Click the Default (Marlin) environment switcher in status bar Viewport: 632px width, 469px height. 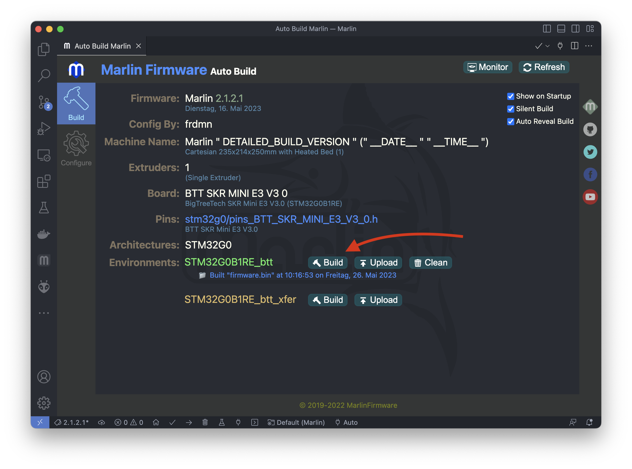[x=296, y=422]
